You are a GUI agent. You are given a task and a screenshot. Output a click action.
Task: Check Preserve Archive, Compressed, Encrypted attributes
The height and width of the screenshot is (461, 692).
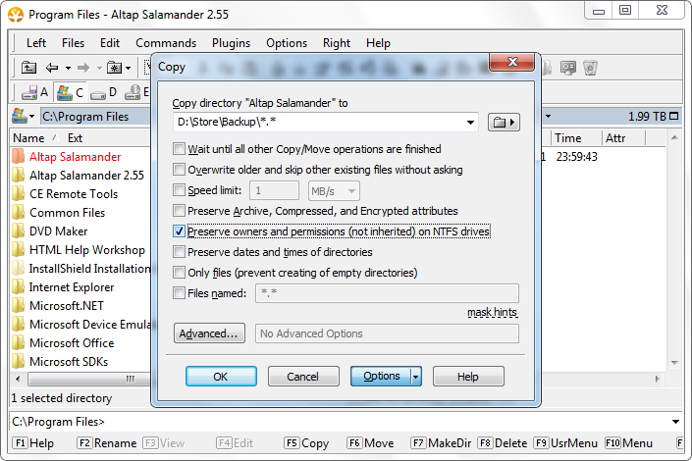coord(179,211)
